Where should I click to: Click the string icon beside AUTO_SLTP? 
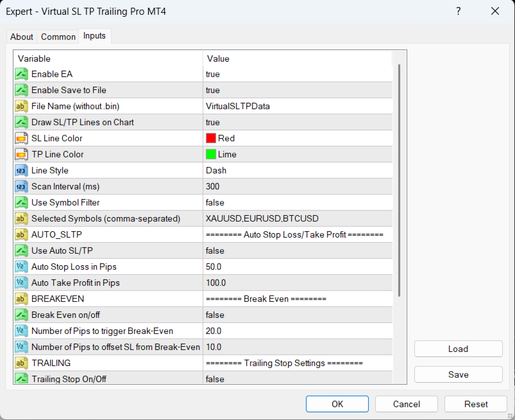point(21,234)
